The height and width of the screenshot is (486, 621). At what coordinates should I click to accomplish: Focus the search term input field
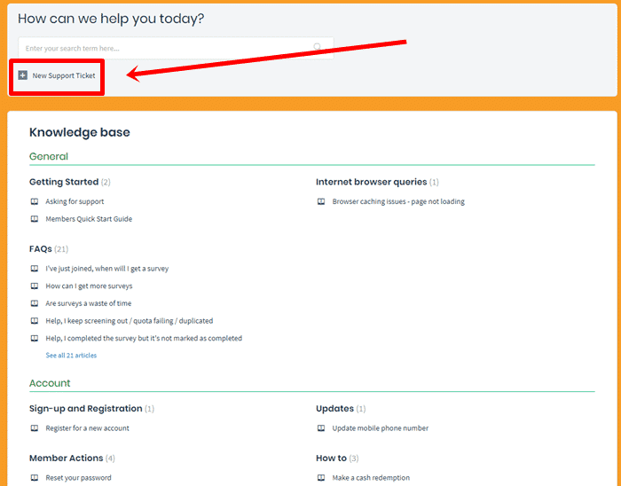pos(176,48)
